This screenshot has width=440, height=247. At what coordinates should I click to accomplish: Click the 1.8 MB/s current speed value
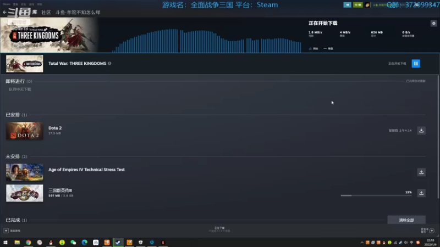point(315,32)
